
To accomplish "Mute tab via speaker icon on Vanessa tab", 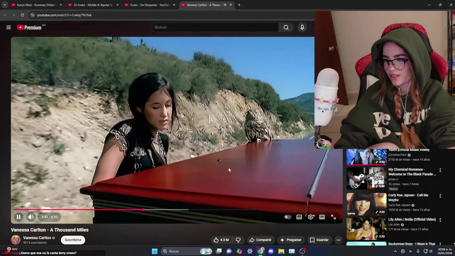I will click(x=225, y=5).
